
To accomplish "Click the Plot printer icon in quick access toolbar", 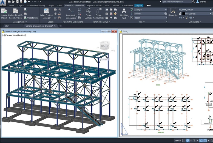I will (x=25, y=2).
